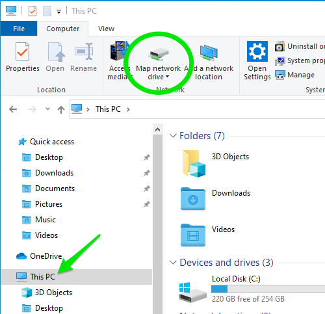Image resolution: width=325 pixels, height=314 pixels.
Task: Click the 220 GB free of 254 GB text
Action: click(248, 299)
